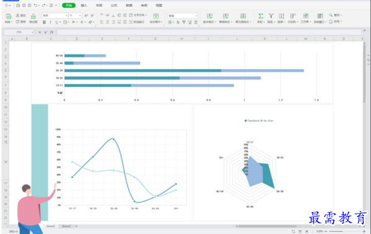Viewport: 371px width, 234px height.
Task: Toggle middle vertical alignment
Action: pos(107,15)
